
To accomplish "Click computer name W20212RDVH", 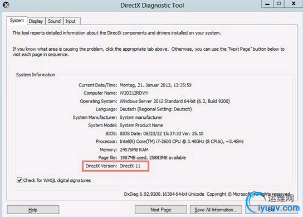I will [134, 93].
